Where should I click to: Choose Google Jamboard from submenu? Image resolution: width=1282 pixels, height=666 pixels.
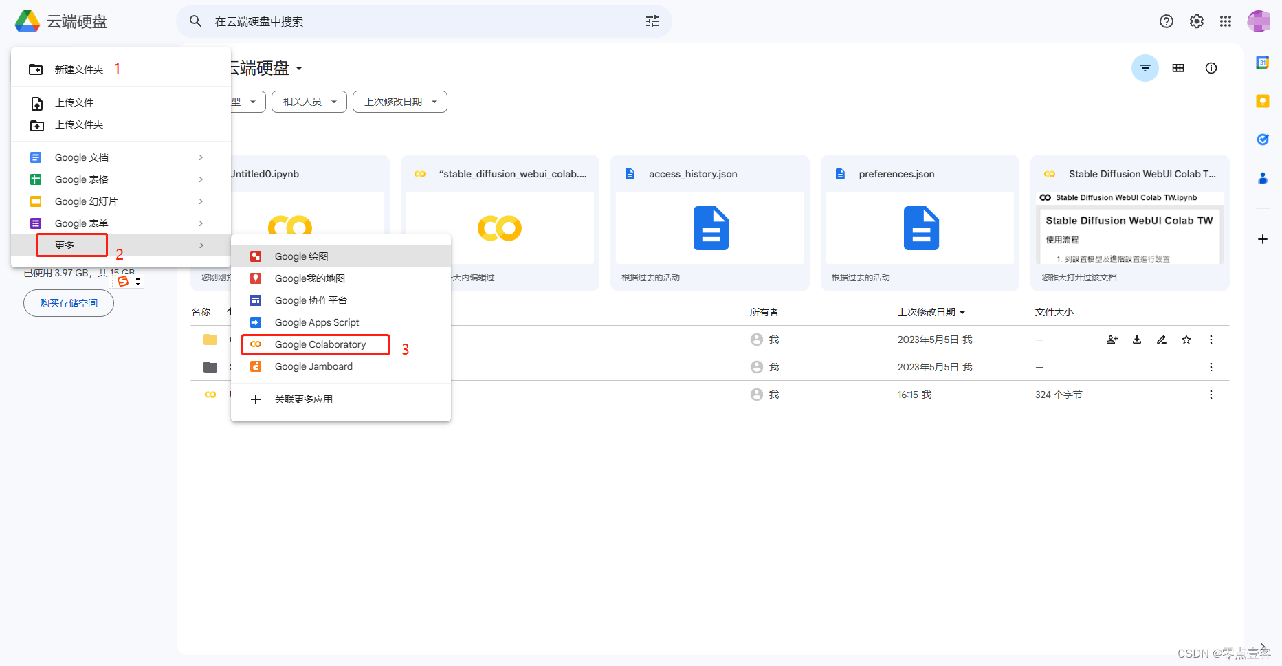(x=341, y=366)
